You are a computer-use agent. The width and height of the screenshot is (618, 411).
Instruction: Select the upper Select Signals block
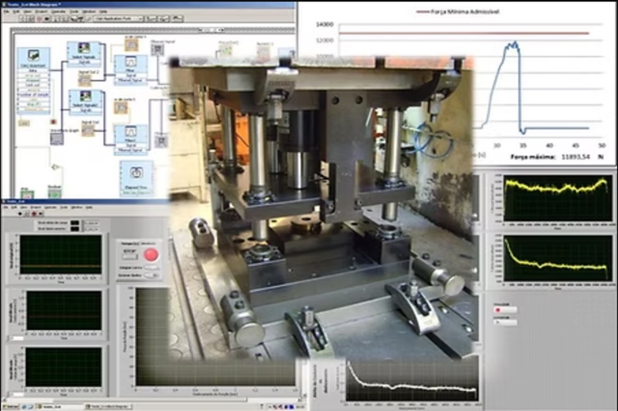[x=84, y=54]
